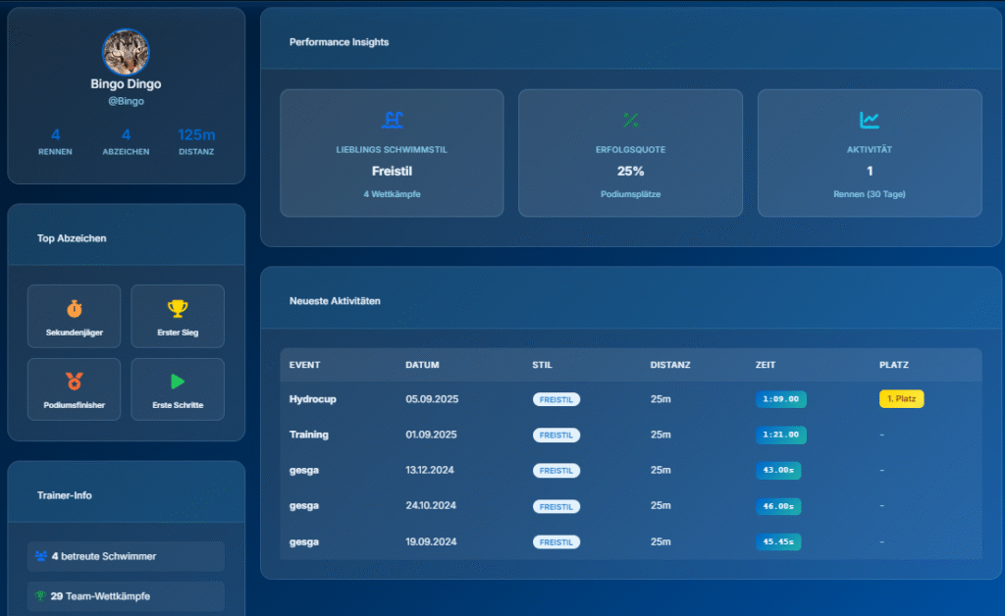Click the Sekundenjäger stopwatch badge icon
The height and width of the screenshot is (616, 1005).
tap(75, 308)
